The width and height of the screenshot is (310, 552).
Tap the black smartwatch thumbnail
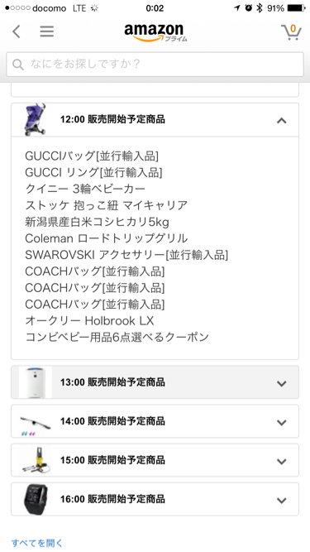coord(36,499)
